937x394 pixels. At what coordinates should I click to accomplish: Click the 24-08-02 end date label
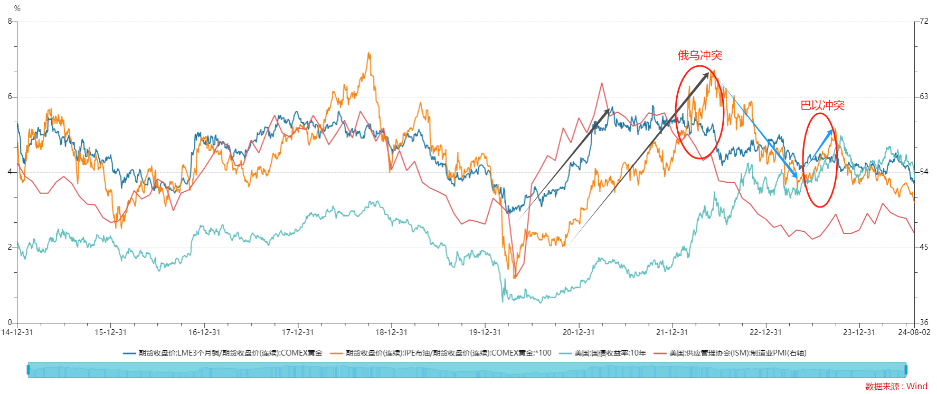(x=914, y=332)
